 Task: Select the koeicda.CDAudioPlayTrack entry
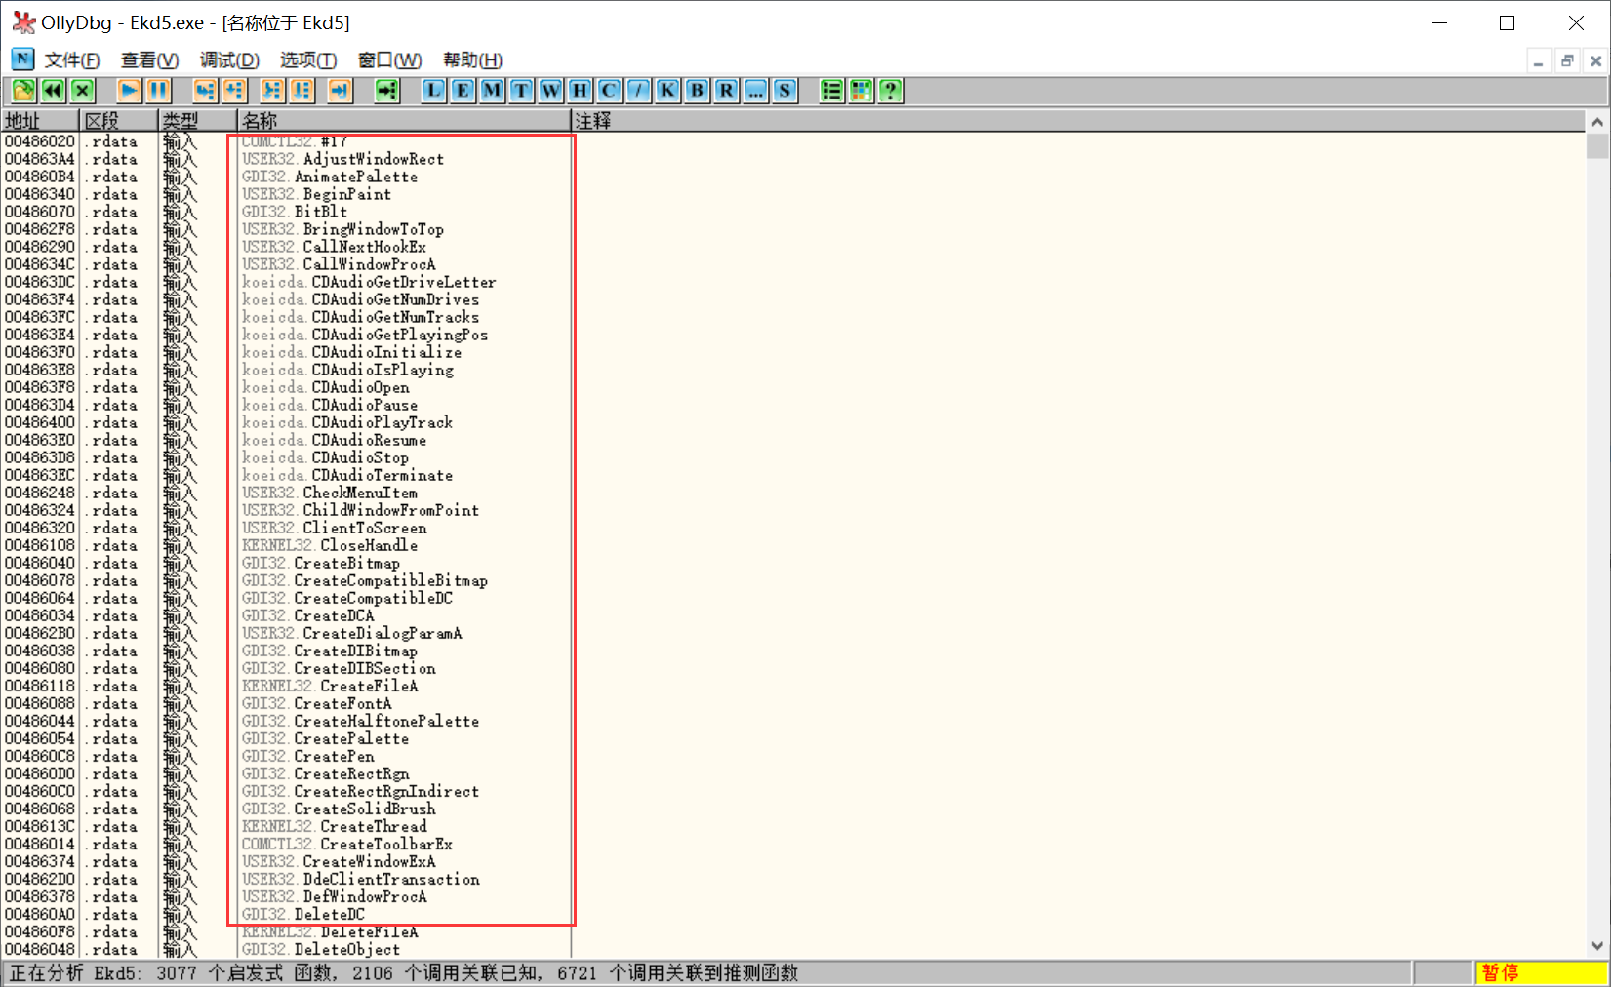[x=347, y=422]
